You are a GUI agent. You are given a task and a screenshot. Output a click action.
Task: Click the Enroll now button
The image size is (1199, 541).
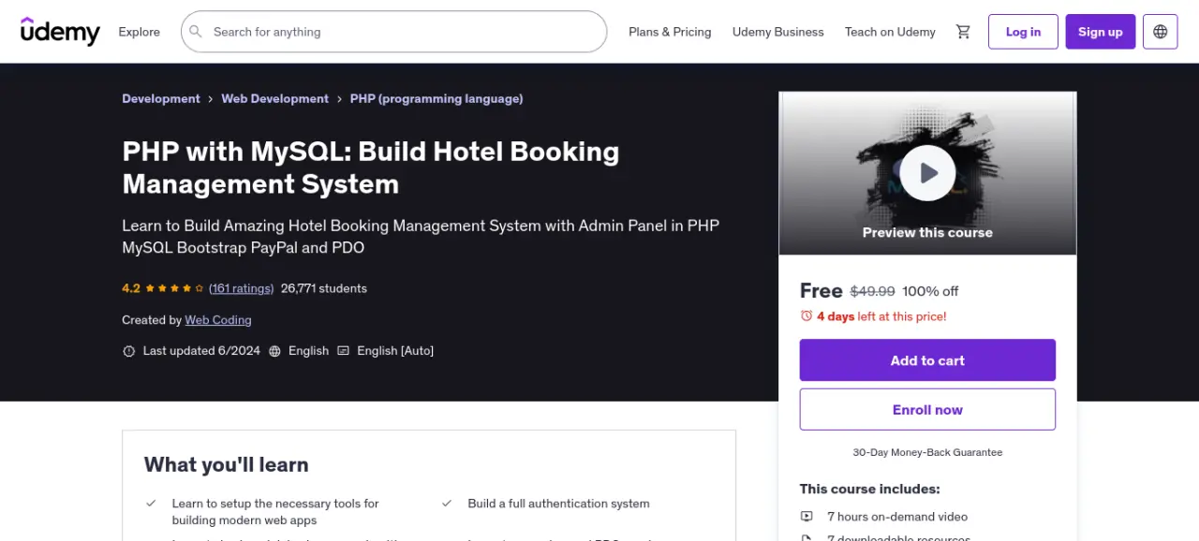(x=927, y=410)
